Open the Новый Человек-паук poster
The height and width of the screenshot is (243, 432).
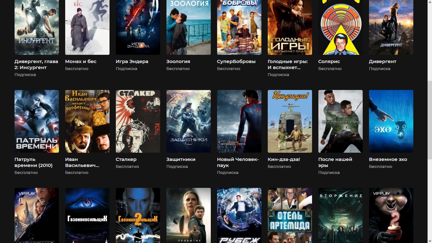tap(239, 121)
